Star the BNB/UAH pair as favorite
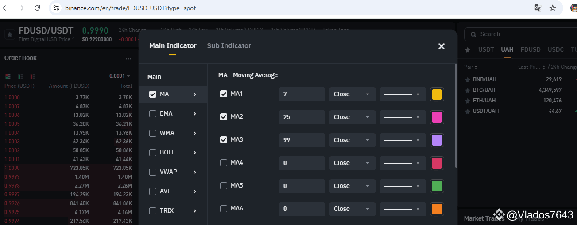Viewport: 577px width, 225px height. [467, 79]
